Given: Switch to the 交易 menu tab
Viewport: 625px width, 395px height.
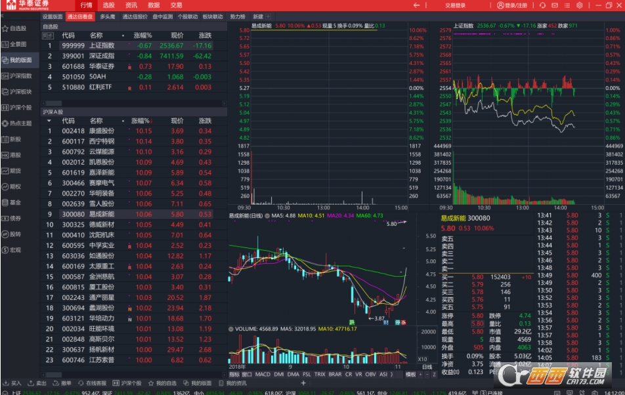Looking at the screenshot, I should (x=176, y=5).
